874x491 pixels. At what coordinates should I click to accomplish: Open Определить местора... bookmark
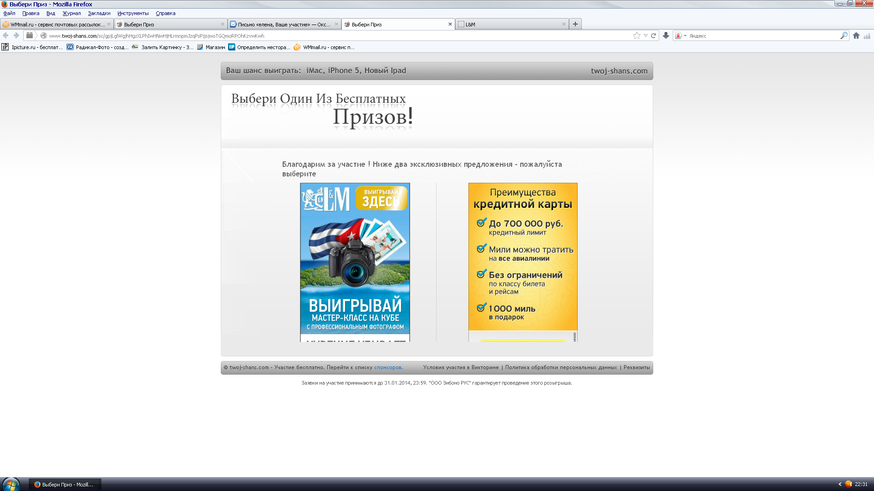[x=259, y=47]
